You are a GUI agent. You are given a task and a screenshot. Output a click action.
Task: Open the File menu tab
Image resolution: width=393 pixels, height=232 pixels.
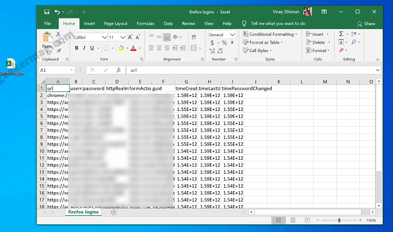click(47, 24)
